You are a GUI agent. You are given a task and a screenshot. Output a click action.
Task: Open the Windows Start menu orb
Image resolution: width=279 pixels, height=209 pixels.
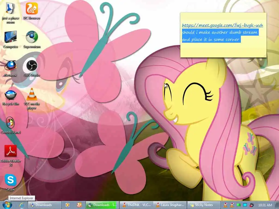point(7,205)
